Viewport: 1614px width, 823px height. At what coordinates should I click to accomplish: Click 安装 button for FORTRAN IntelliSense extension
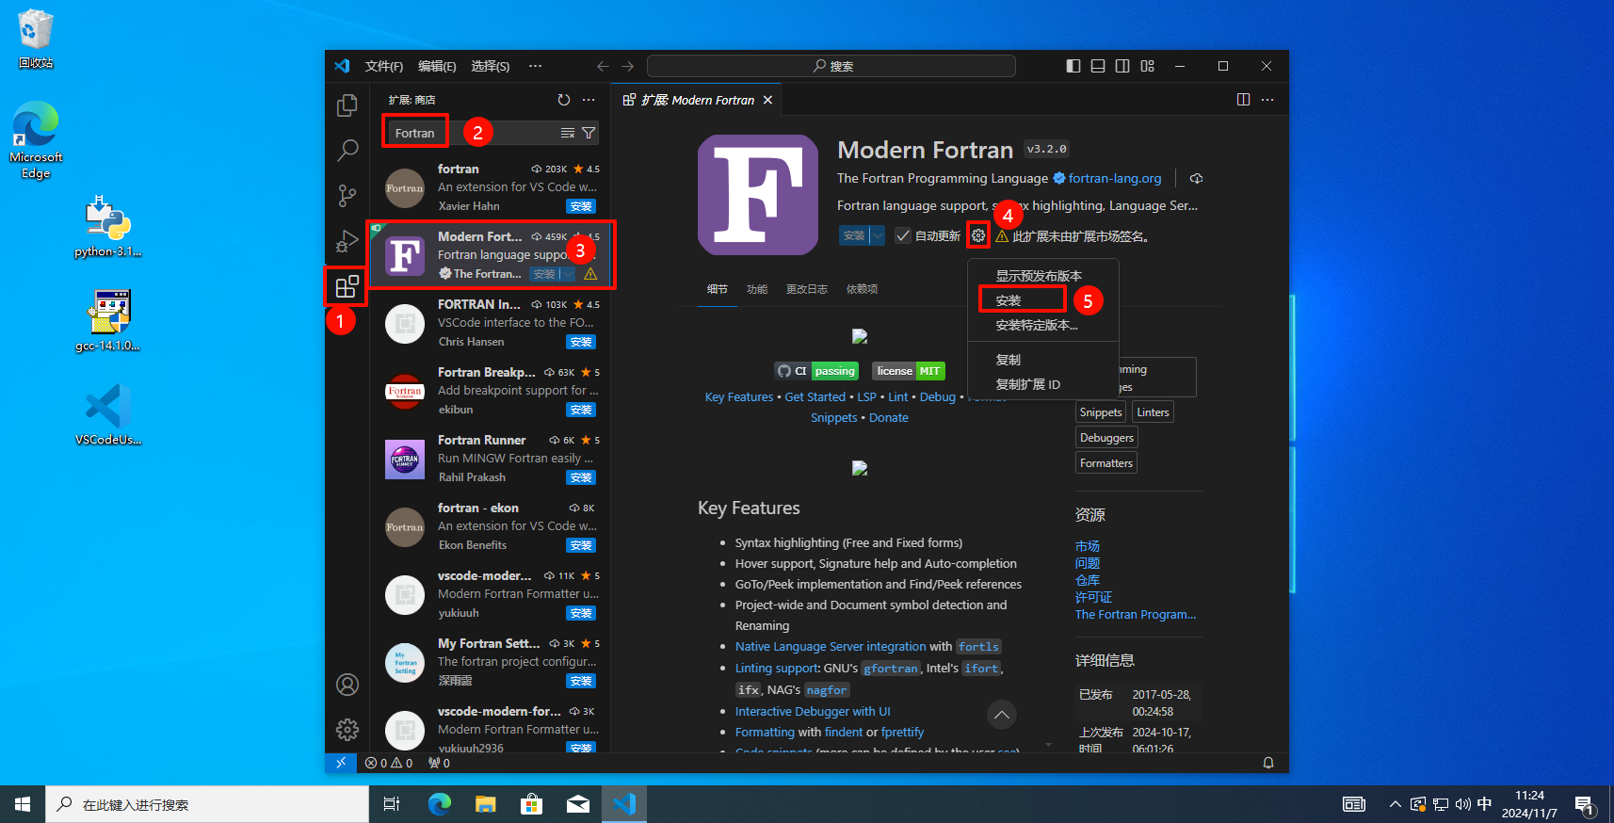[x=581, y=342]
